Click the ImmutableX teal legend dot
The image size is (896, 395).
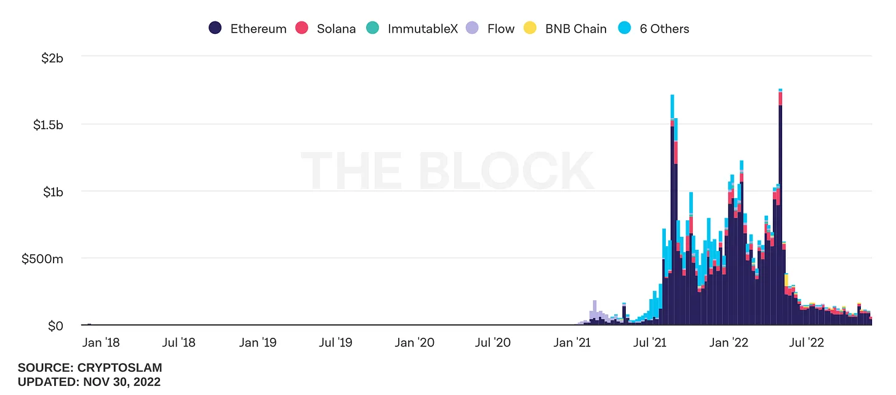click(373, 28)
